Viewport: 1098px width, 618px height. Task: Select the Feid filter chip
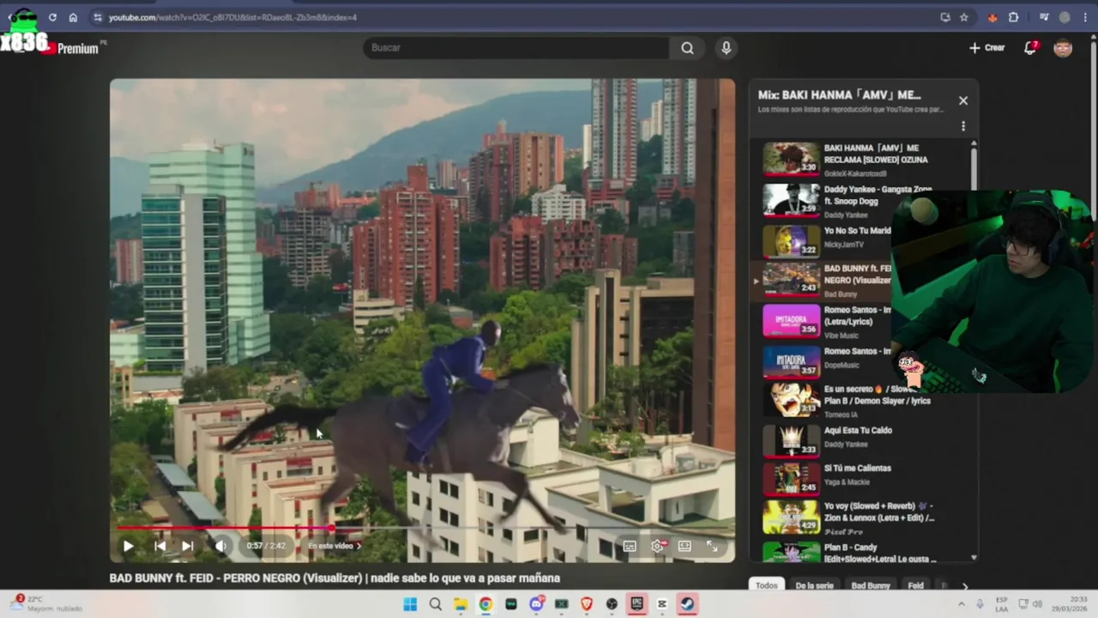(x=916, y=585)
